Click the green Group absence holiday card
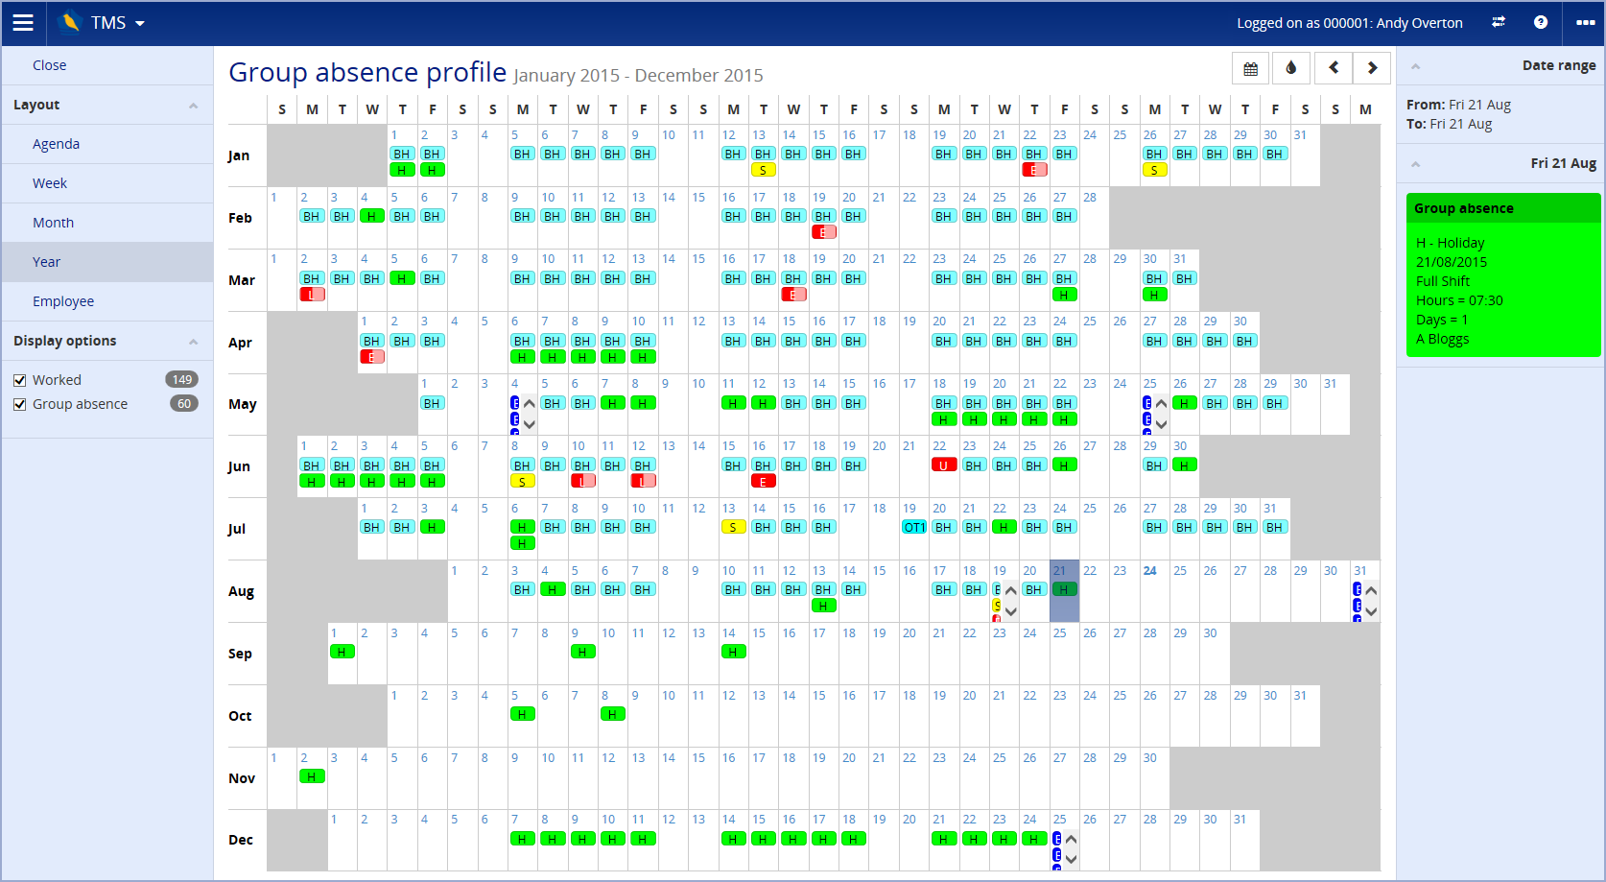Screen dimensions: 1606x882 (x=1502, y=275)
